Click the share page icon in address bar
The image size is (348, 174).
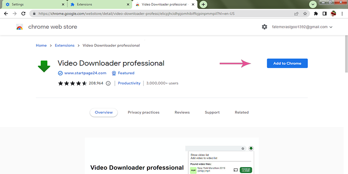[x=296, y=13]
